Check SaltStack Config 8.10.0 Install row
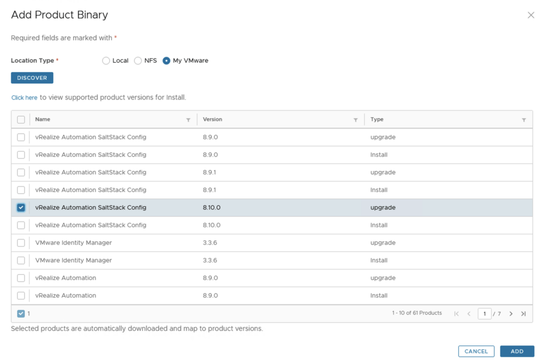Viewport: 544px width, 364px height. tap(21, 225)
